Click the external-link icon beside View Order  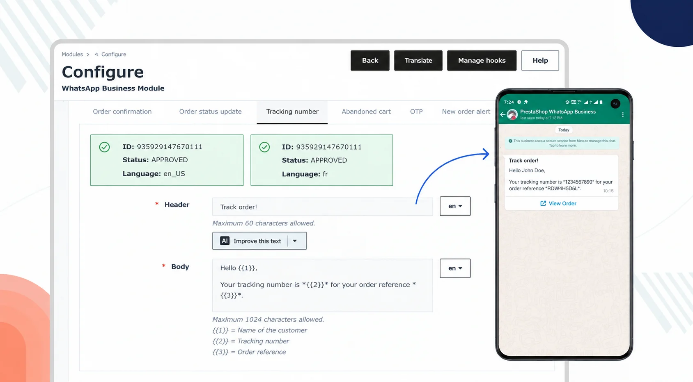click(543, 203)
